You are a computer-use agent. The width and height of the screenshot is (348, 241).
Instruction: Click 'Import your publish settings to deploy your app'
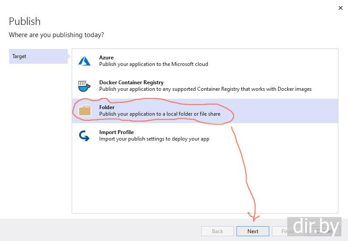click(154, 139)
